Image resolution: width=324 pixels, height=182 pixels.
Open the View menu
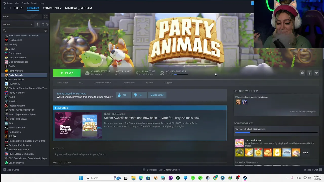coord(17,3)
